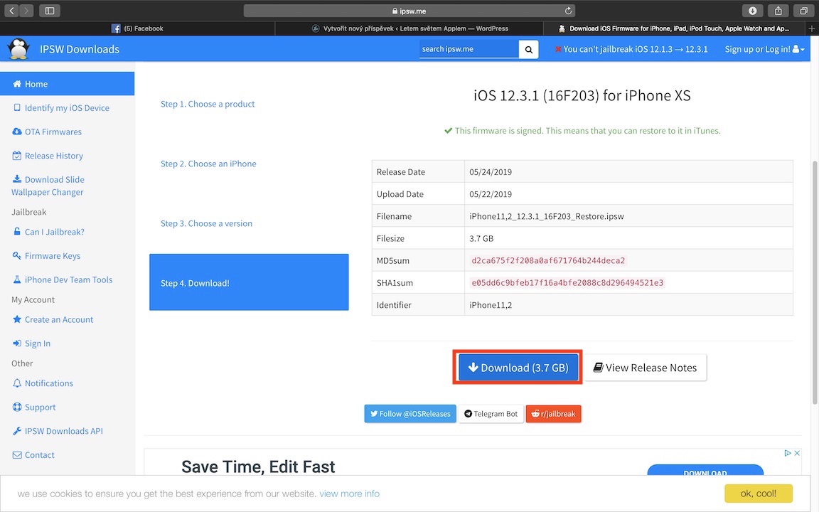The image size is (819, 512).
Task: Click the IPSW Downloads title
Action: click(80, 49)
